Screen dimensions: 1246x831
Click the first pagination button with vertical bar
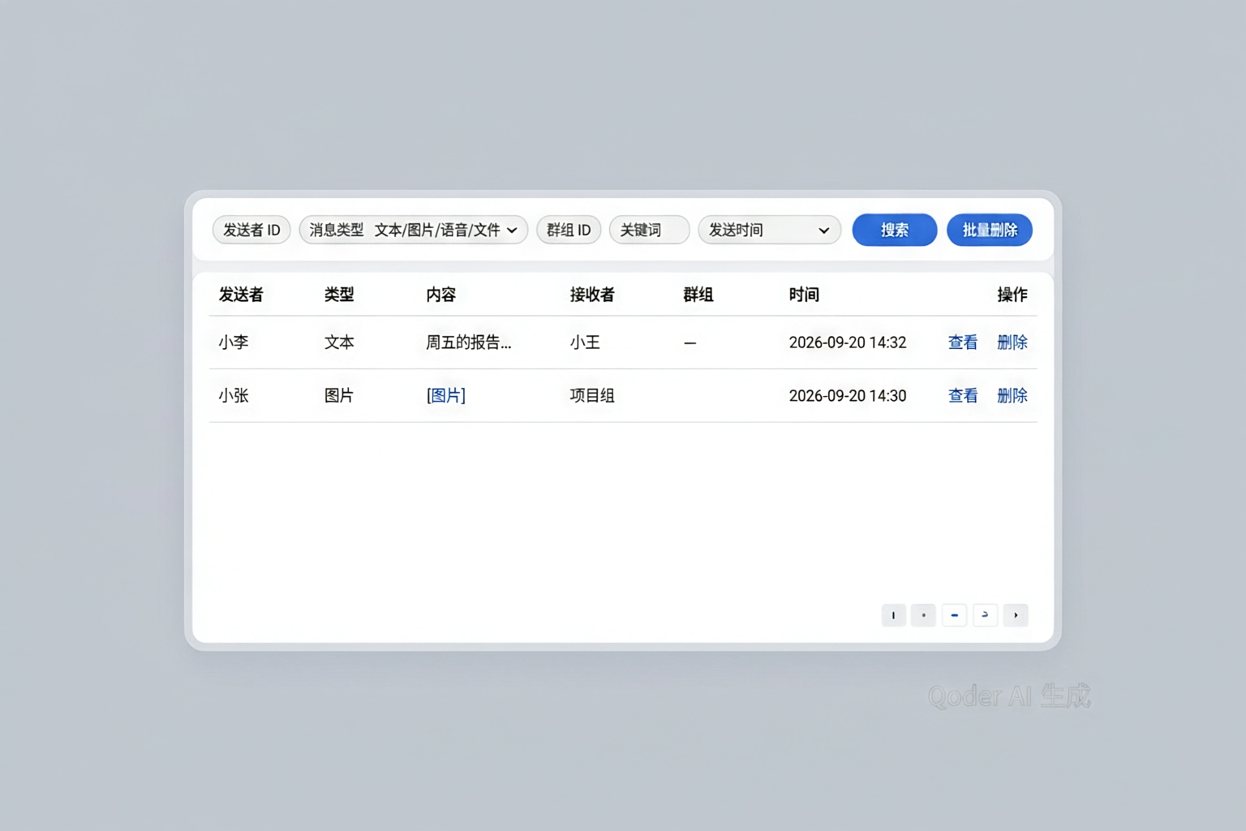893,615
